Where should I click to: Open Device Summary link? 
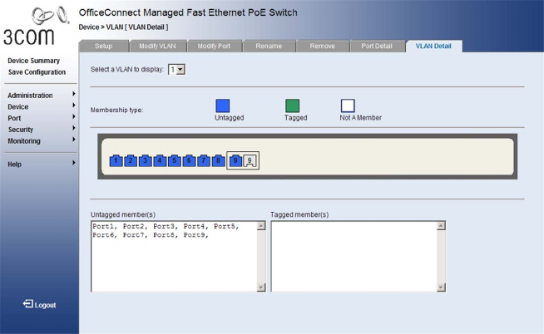33,61
